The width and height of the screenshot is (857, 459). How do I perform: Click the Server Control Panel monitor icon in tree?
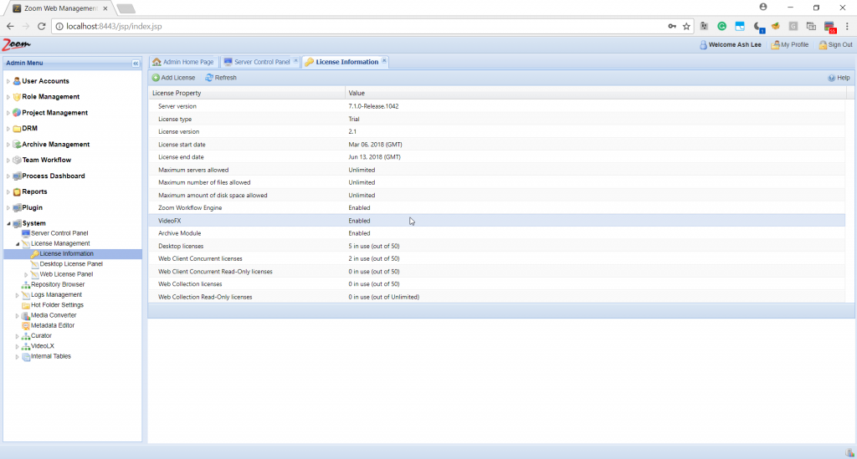[26, 233]
